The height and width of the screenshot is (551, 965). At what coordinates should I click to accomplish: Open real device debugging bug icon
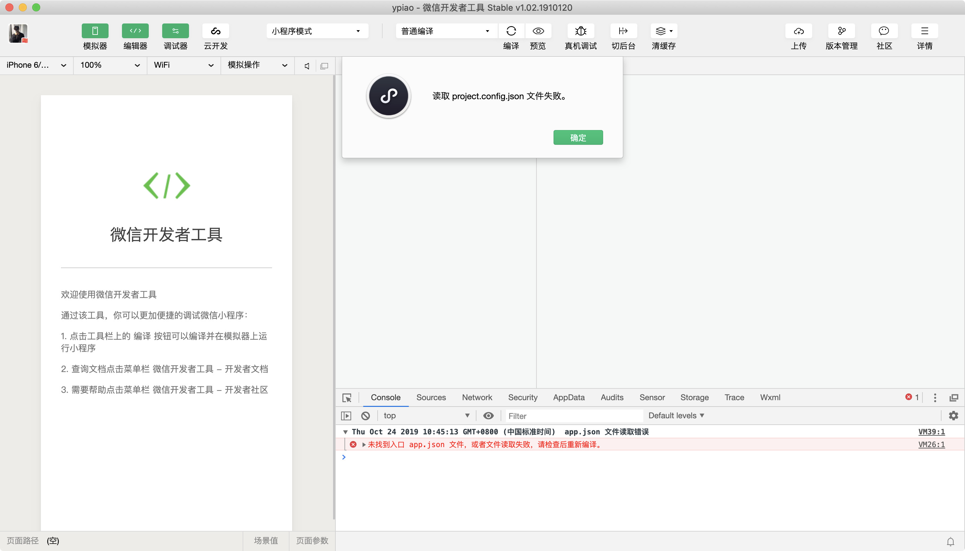click(580, 31)
